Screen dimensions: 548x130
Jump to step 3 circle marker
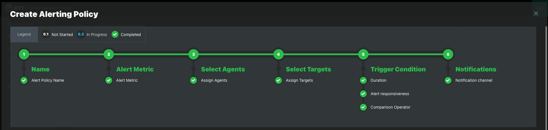(x=194, y=54)
